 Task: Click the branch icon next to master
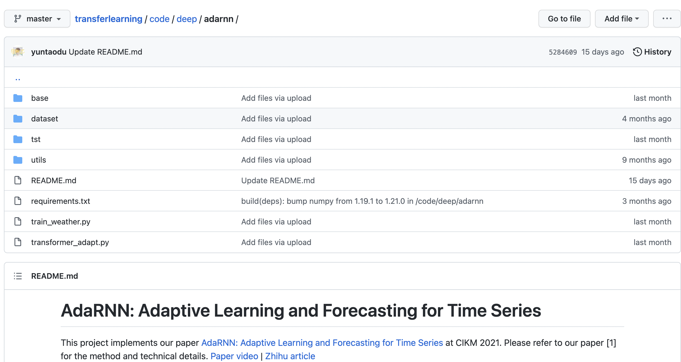pyautogui.click(x=18, y=18)
